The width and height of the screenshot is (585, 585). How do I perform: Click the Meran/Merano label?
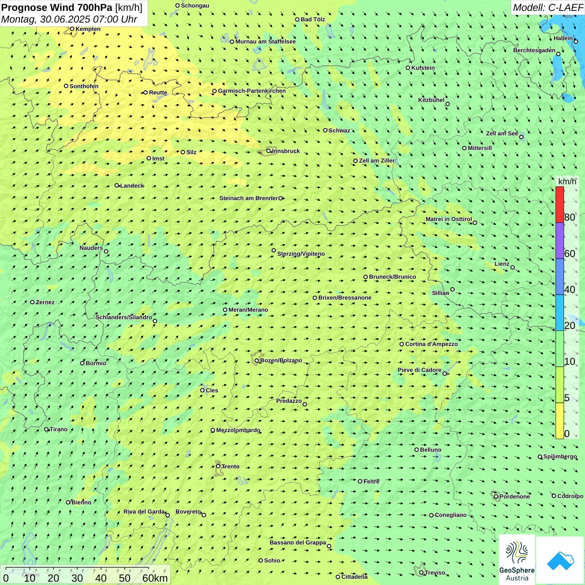pyautogui.click(x=248, y=310)
